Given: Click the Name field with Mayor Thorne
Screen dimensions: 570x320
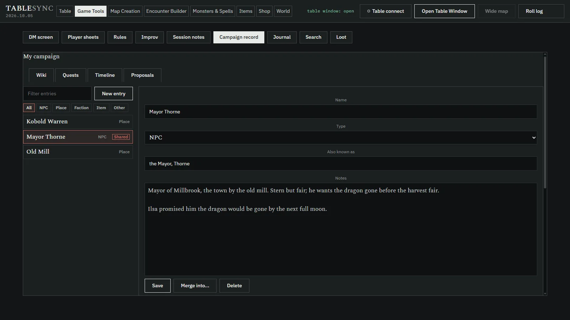Looking at the screenshot, I should [x=341, y=112].
